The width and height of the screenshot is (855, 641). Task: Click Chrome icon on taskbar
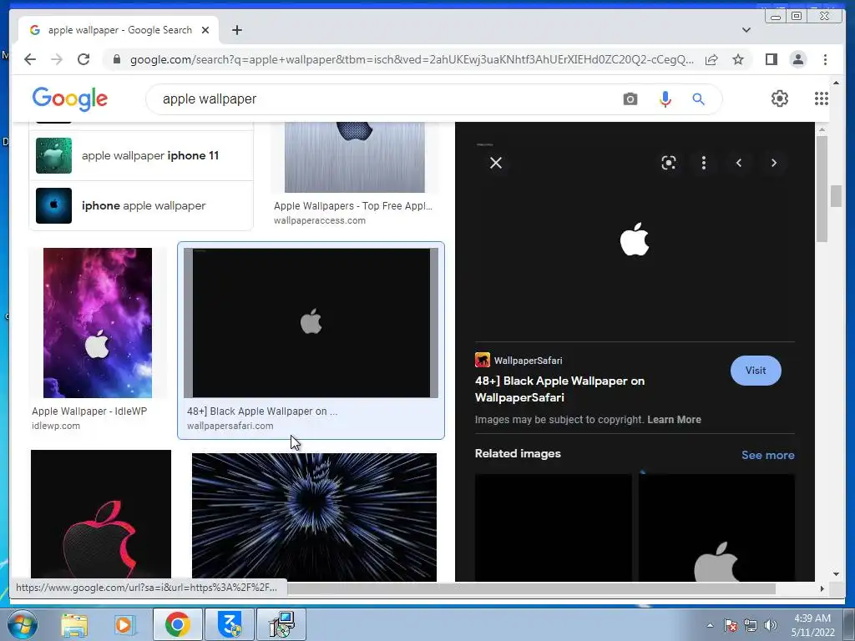click(177, 624)
